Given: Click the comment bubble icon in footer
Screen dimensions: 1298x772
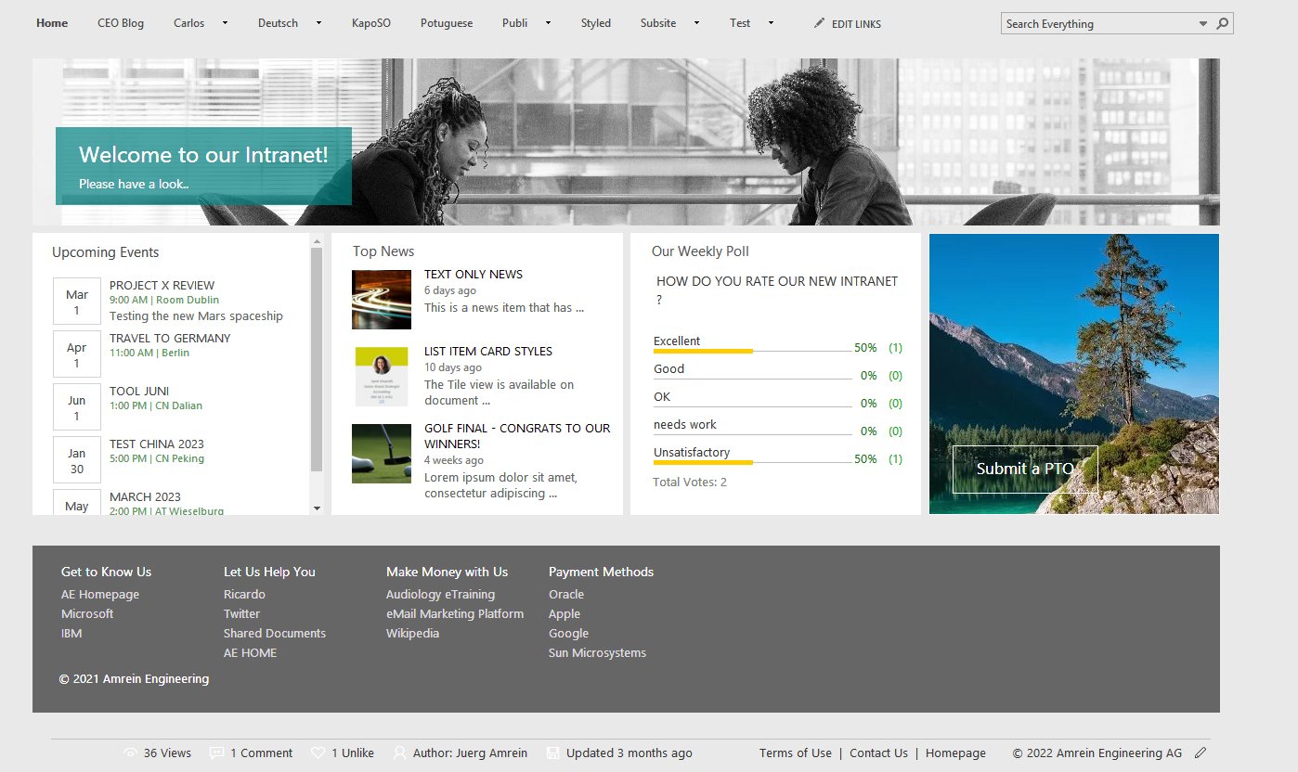Looking at the screenshot, I should (x=216, y=753).
